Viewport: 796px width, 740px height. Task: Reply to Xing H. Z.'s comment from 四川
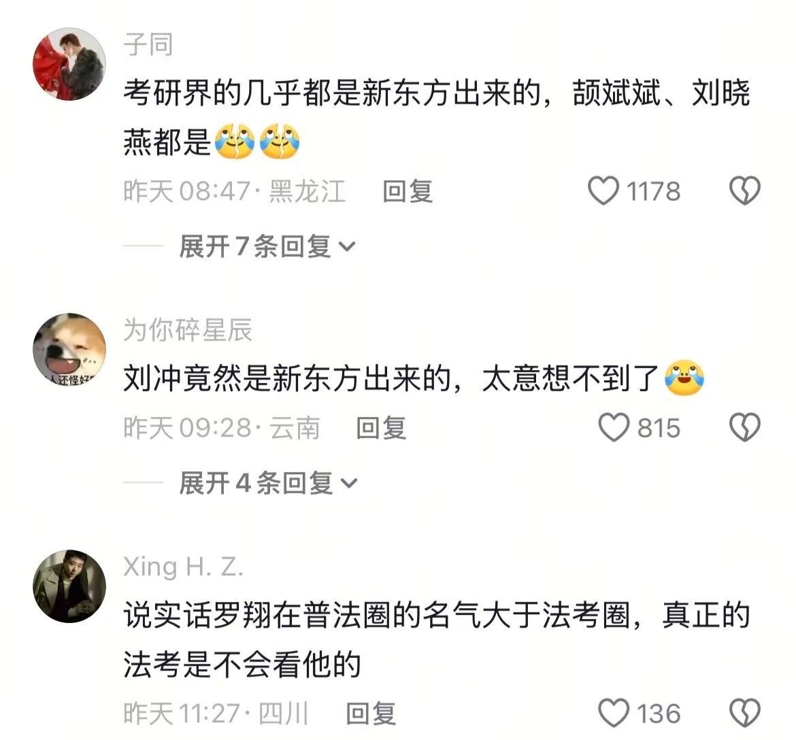371,713
